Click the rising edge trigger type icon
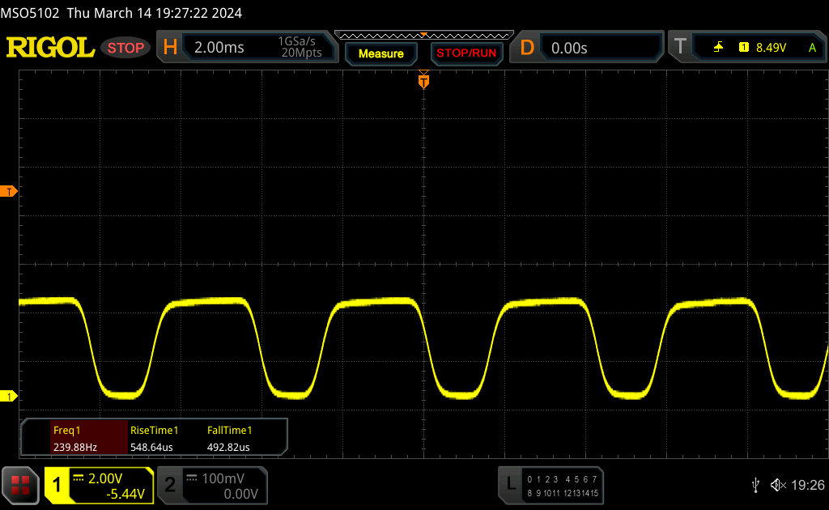This screenshot has width=829, height=510. click(718, 48)
